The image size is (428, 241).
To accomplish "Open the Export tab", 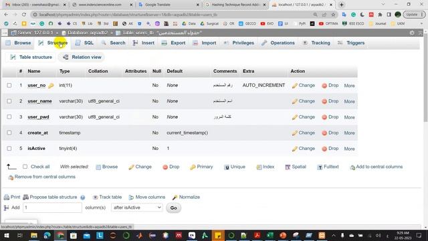I will coord(174,43).
